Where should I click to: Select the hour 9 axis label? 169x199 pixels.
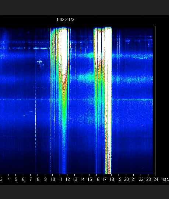tap(45, 179)
